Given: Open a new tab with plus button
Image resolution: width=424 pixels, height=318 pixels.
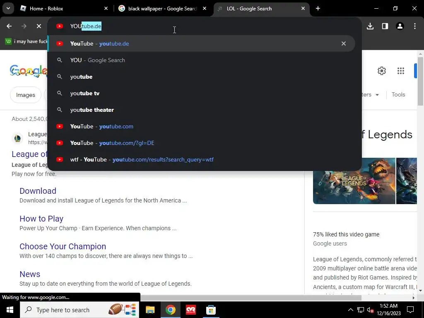Looking at the screenshot, I should [318, 8].
